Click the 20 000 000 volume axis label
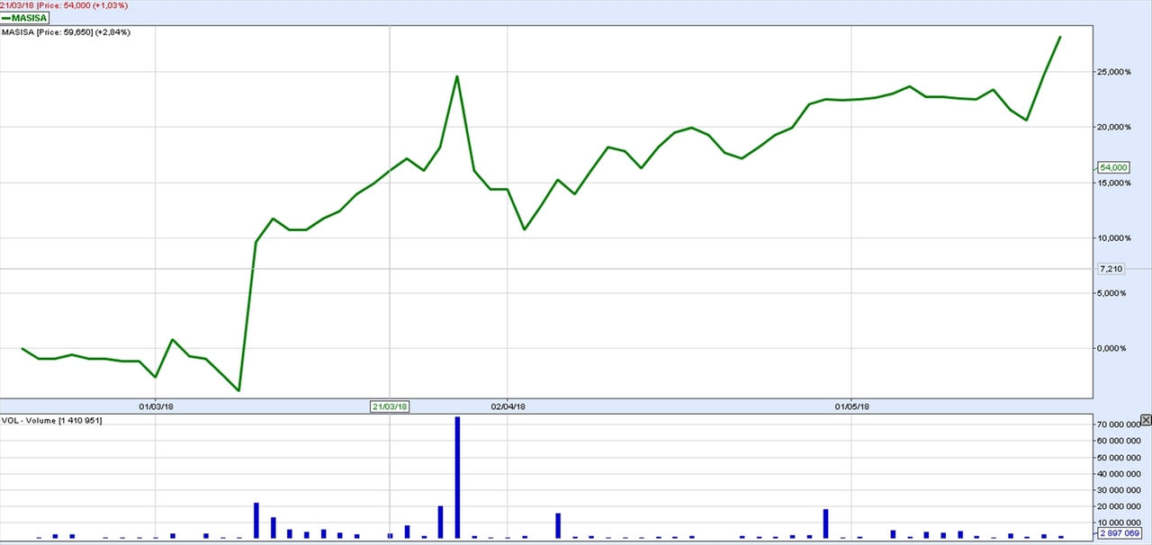The width and height of the screenshot is (1152, 545). click(x=1119, y=506)
